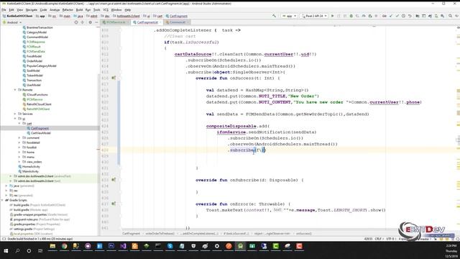This screenshot has height=259, width=460.
Task: Expand the Services folder
Action: (x=15, y=114)
